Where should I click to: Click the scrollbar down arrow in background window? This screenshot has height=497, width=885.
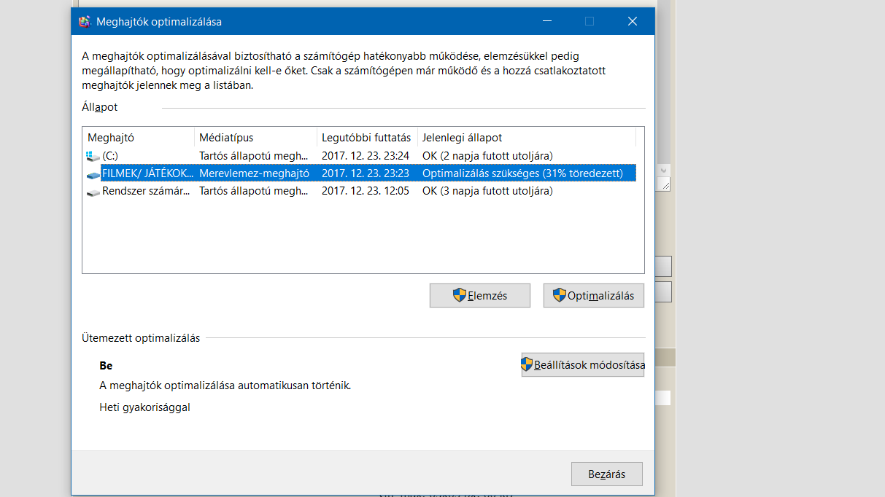[664, 170]
